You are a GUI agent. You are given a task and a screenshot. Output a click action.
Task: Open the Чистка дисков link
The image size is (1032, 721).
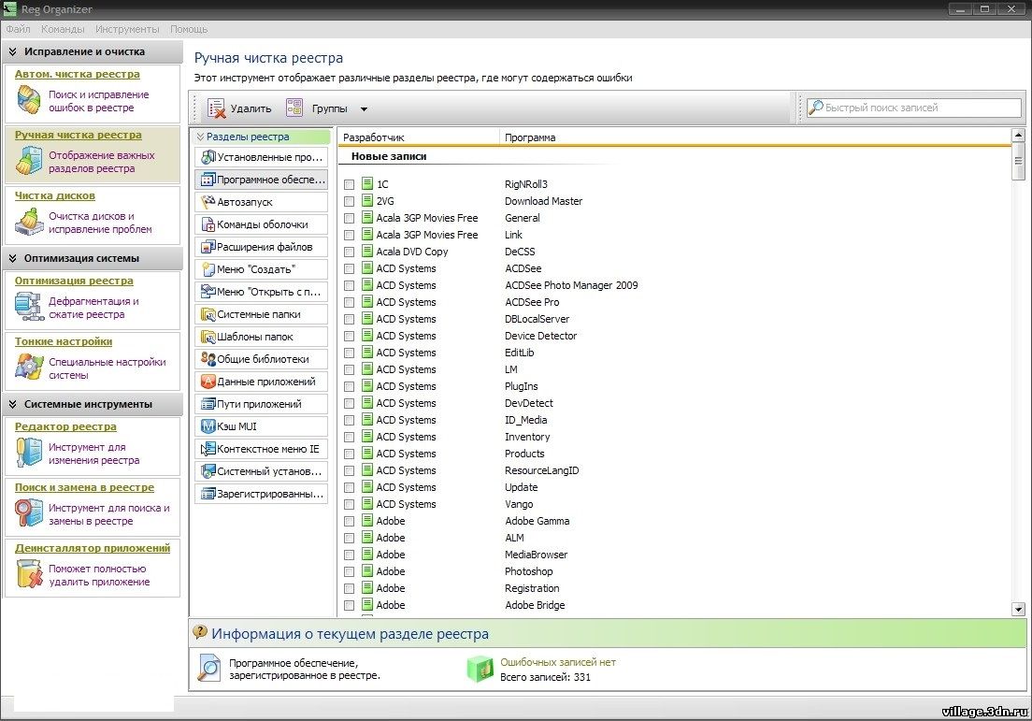pyautogui.click(x=54, y=195)
